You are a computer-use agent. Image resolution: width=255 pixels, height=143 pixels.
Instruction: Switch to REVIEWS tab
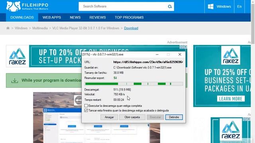[98, 17]
